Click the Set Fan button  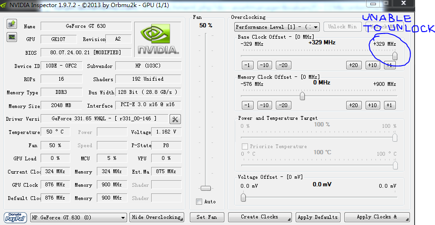coord(207,217)
